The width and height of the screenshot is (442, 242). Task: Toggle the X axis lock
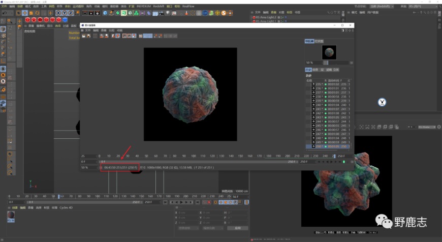58,13
